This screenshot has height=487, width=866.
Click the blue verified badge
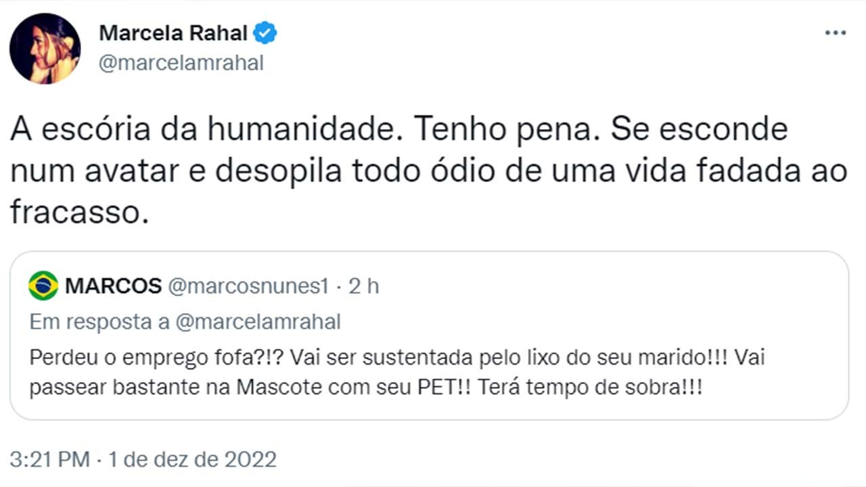[x=265, y=32]
